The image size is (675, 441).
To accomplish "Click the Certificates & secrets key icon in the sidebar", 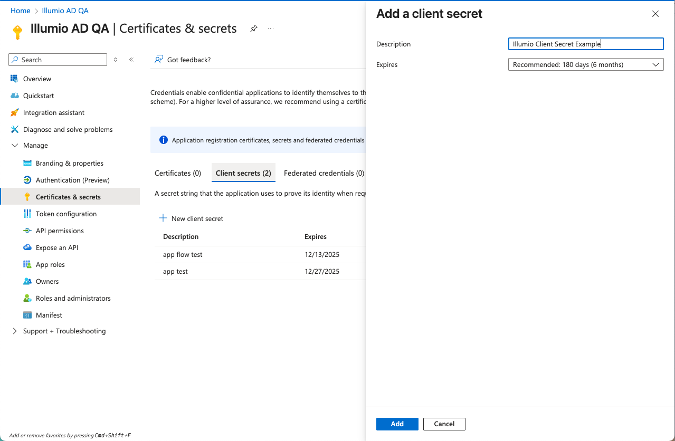I will [x=27, y=197].
